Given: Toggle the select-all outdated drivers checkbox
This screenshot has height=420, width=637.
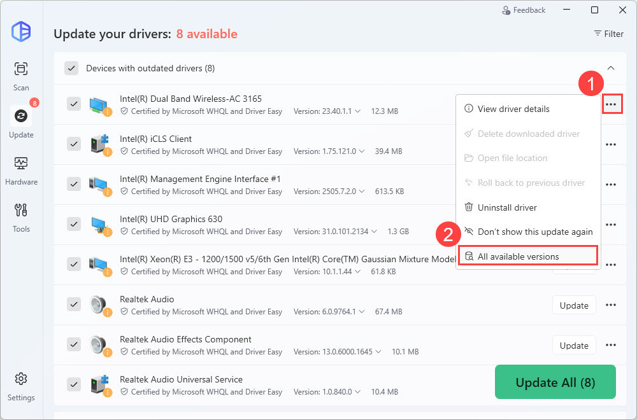Looking at the screenshot, I should 71,68.
